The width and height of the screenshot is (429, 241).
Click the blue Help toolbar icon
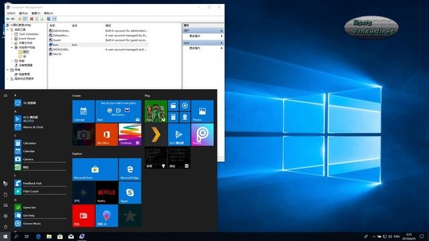(49, 19)
